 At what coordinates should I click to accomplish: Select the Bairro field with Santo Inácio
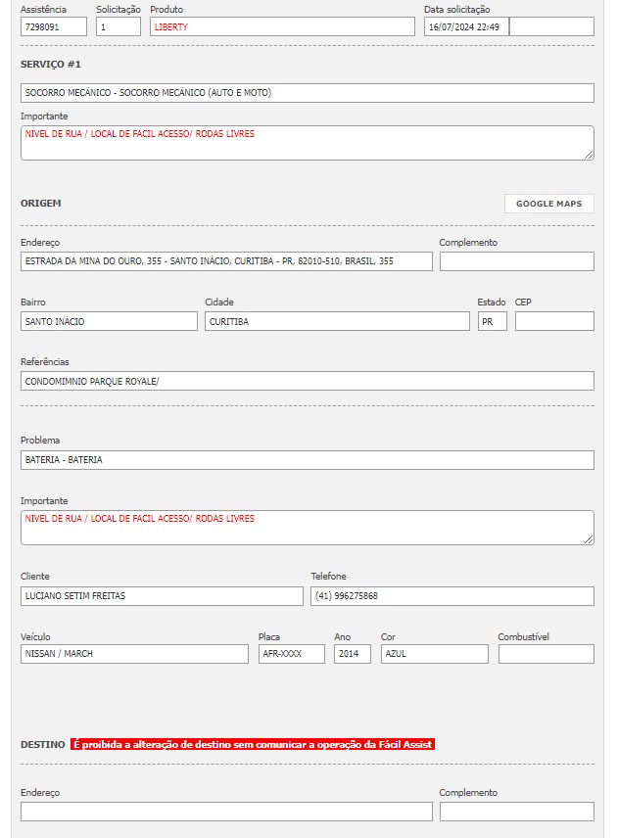109,321
